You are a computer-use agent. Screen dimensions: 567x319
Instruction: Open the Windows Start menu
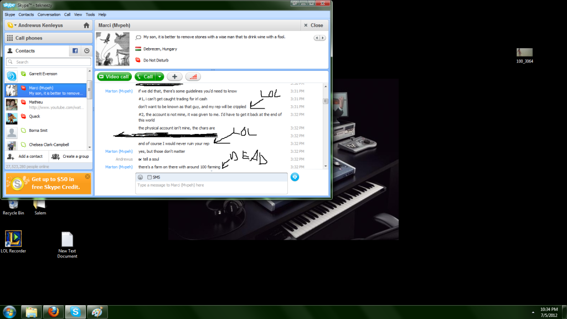(x=9, y=312)
